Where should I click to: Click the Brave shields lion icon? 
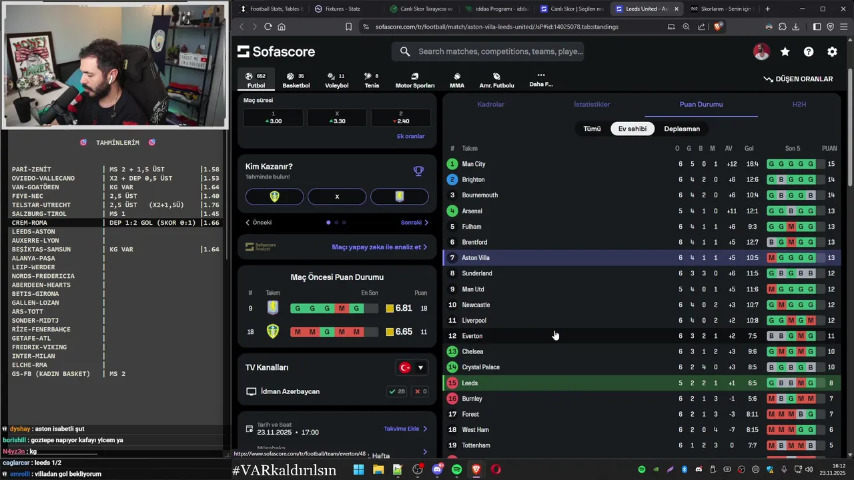(x=718, y=27)
